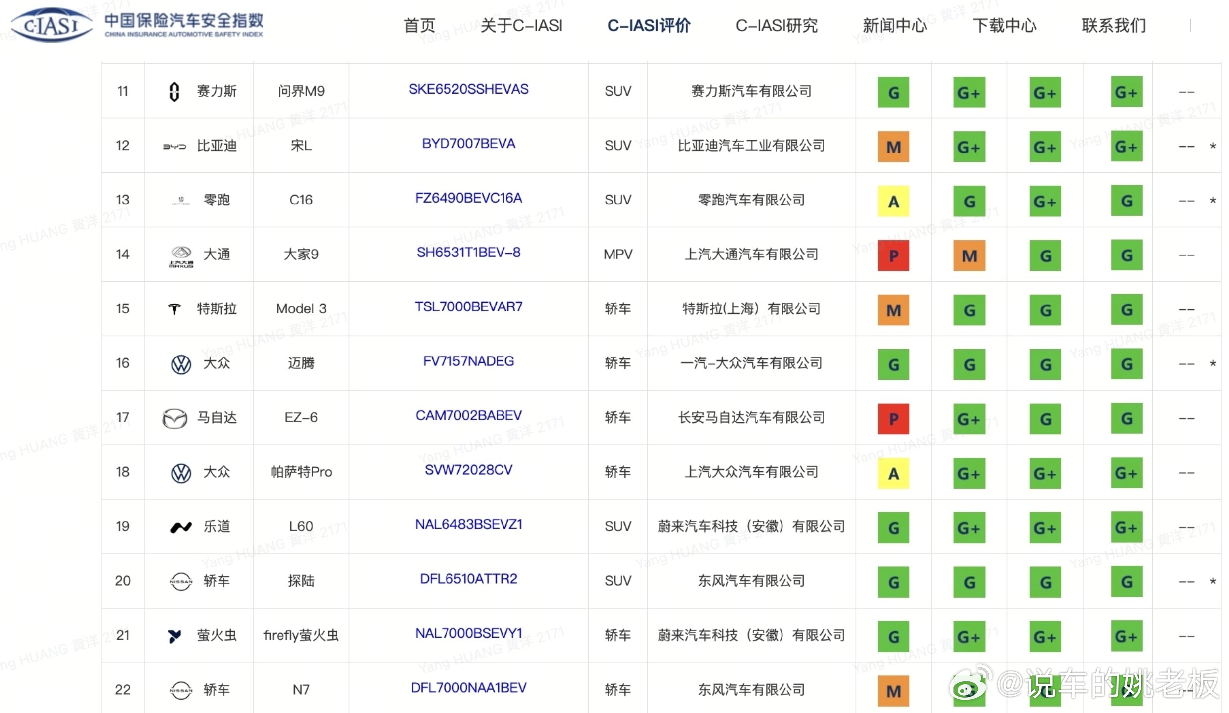Click the 零跑 brand logo in row 13
Viewport: 1229px width, 713px height.
pos(181,201)
